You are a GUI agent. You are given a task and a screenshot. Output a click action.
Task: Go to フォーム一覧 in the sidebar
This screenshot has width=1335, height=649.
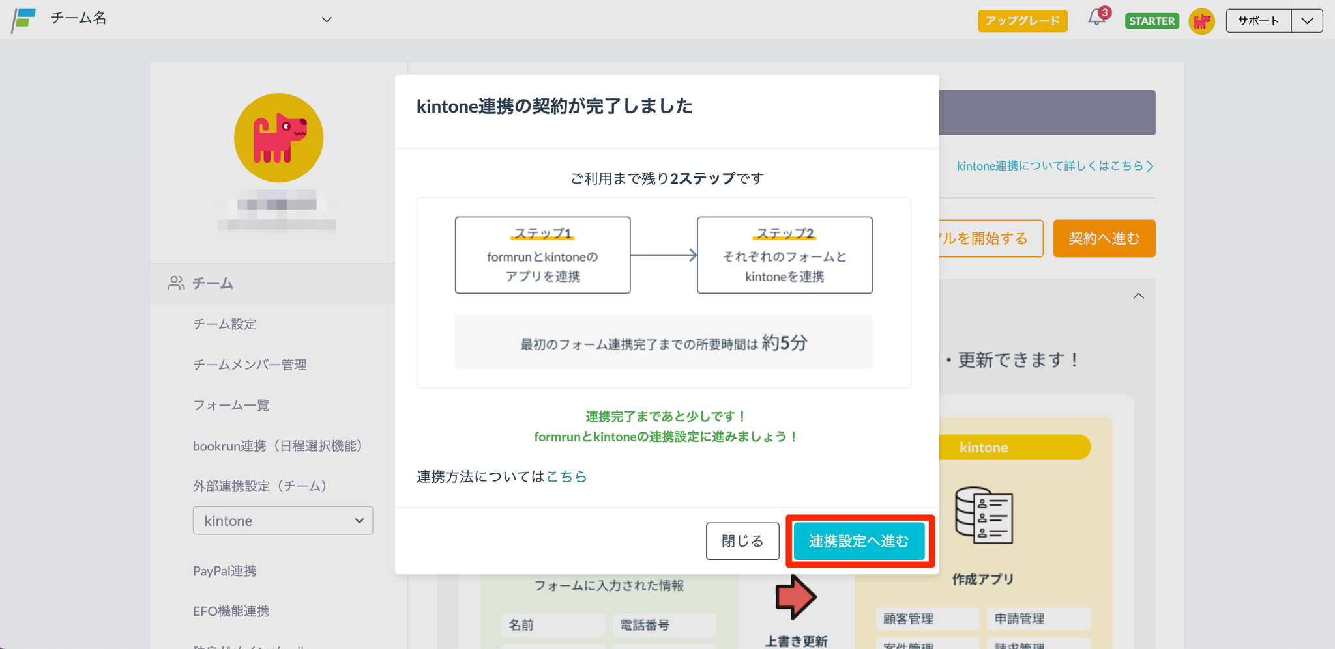click(231, 405)
